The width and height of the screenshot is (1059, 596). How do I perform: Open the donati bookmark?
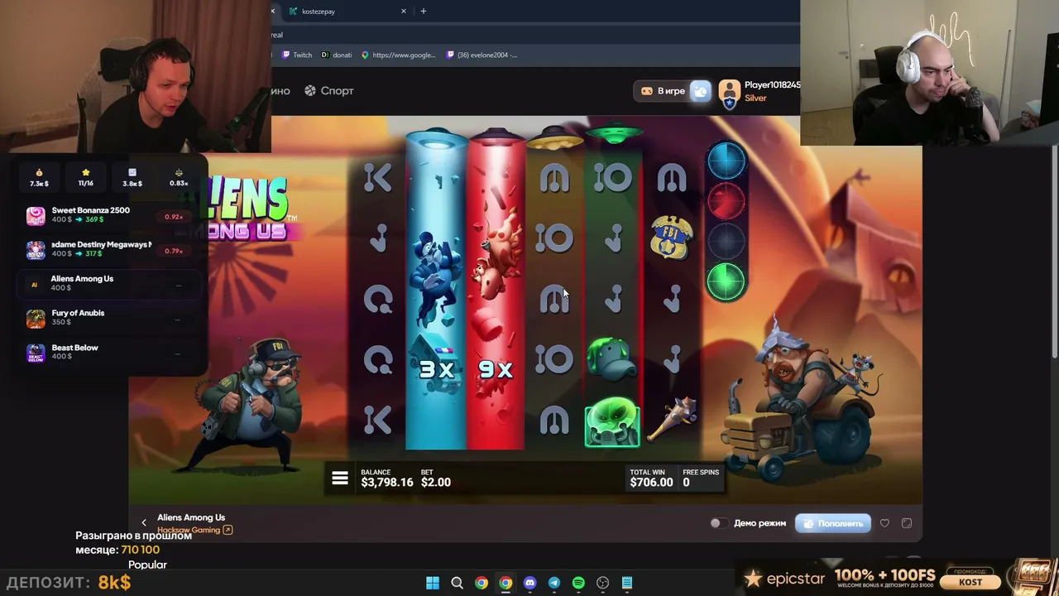(x=337, y=55)
